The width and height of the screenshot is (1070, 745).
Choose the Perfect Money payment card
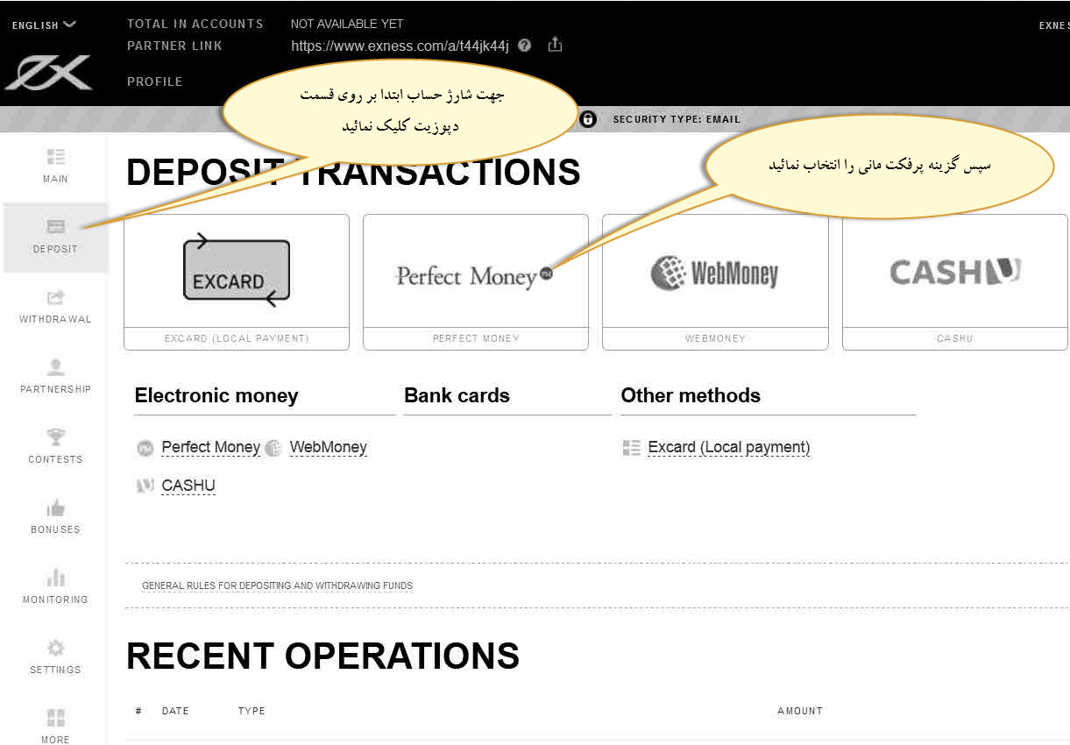point(476,282)
